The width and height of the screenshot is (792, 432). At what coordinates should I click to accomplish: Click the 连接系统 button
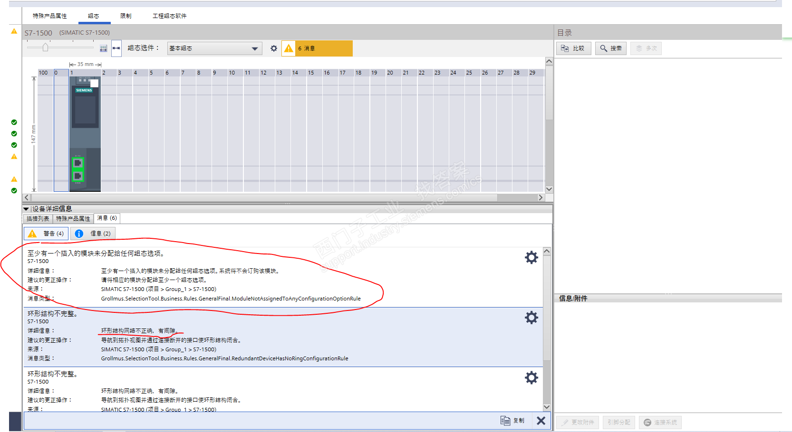660,423
